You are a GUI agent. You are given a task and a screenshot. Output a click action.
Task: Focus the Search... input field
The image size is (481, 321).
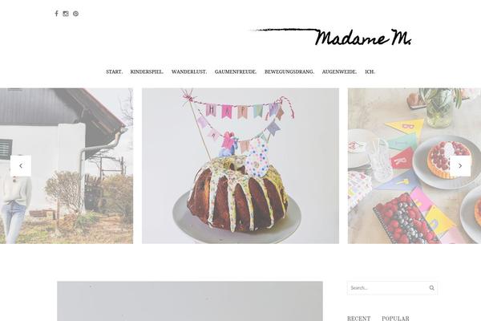pyautogui.click(x=387, y=288)
